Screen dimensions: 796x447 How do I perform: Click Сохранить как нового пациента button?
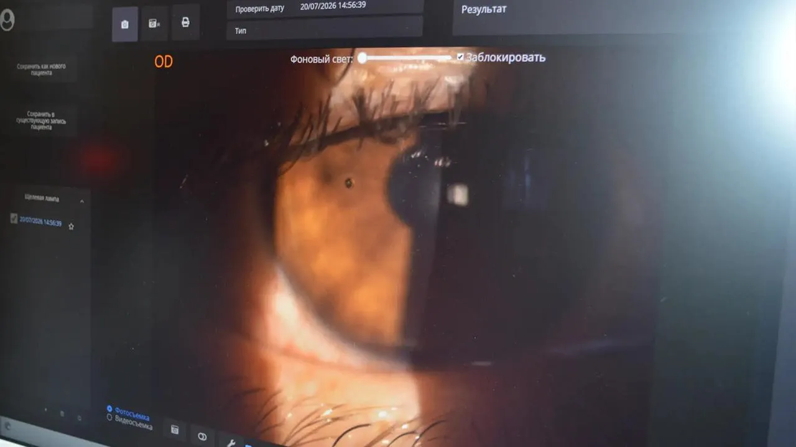(x=42, y=69)
